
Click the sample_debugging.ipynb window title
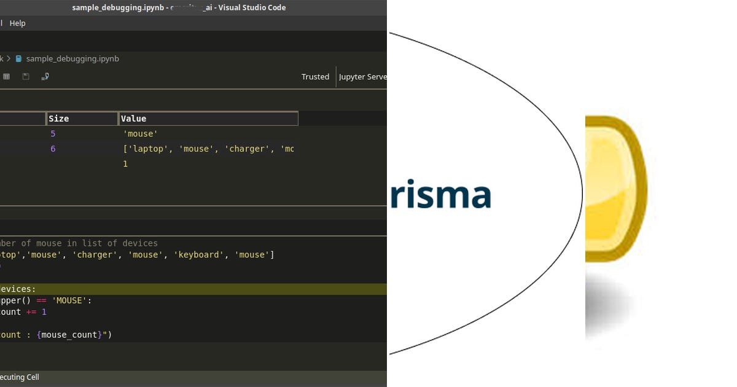point(179,7)
